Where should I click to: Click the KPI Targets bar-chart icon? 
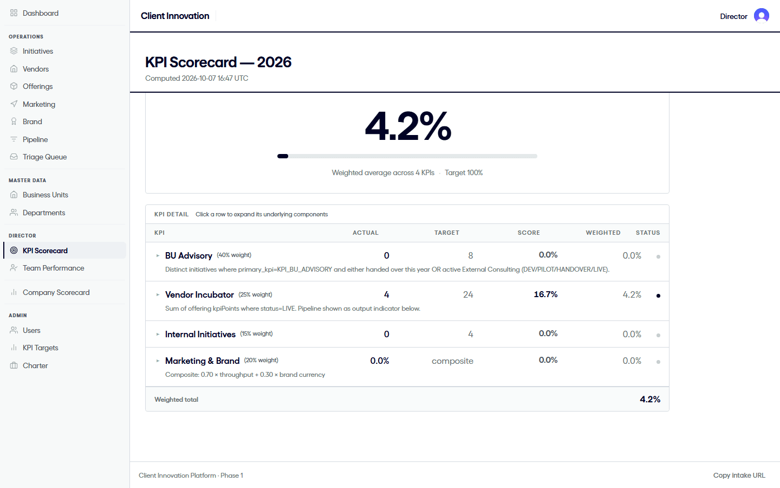[14, 348]
